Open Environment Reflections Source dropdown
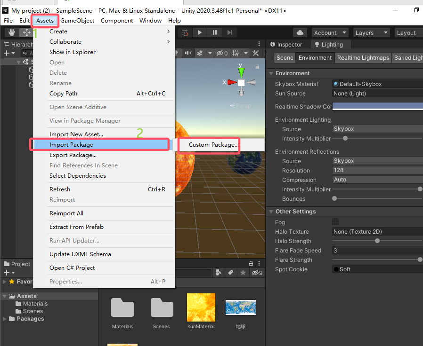Image resolution: width=423 pixels, height=346 pixels. pos(377,161)
